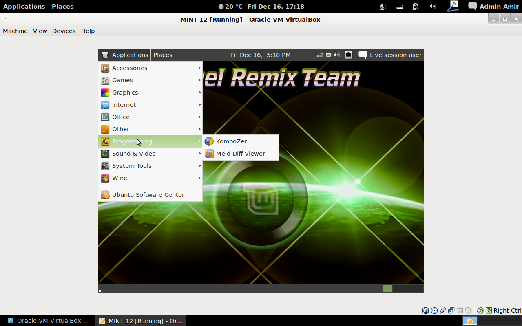
Task: Expand the Games submenu arrow
Action: pos(199,80)
